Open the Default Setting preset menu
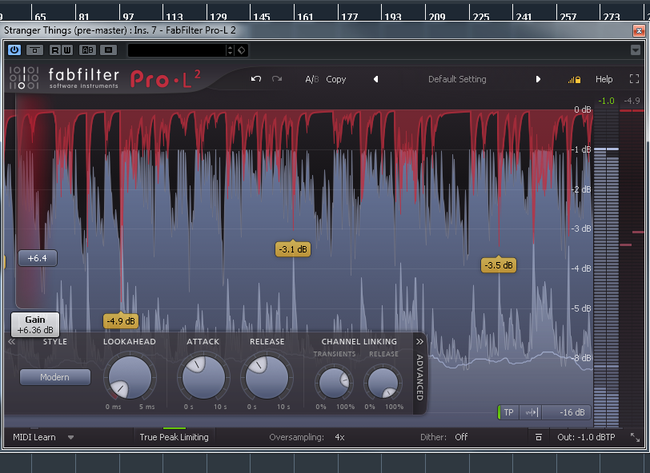Viewport: 650px width, 473px height. coord(457,79)
